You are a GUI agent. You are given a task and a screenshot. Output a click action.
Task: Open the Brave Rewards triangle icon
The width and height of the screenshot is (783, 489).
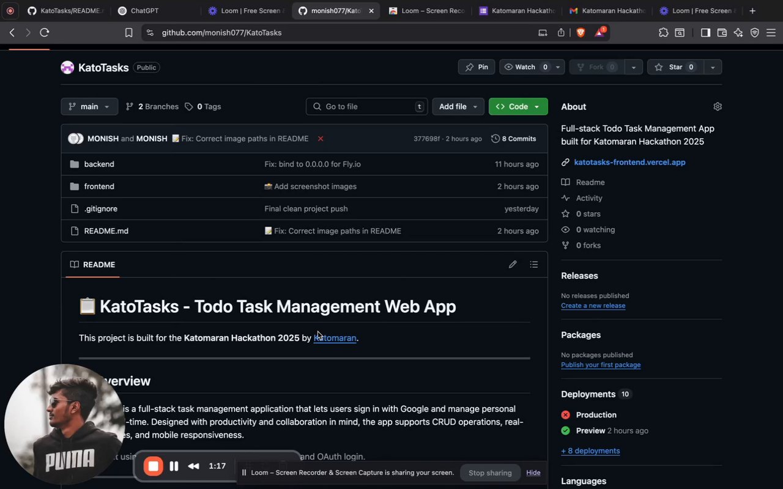point(599,32)
